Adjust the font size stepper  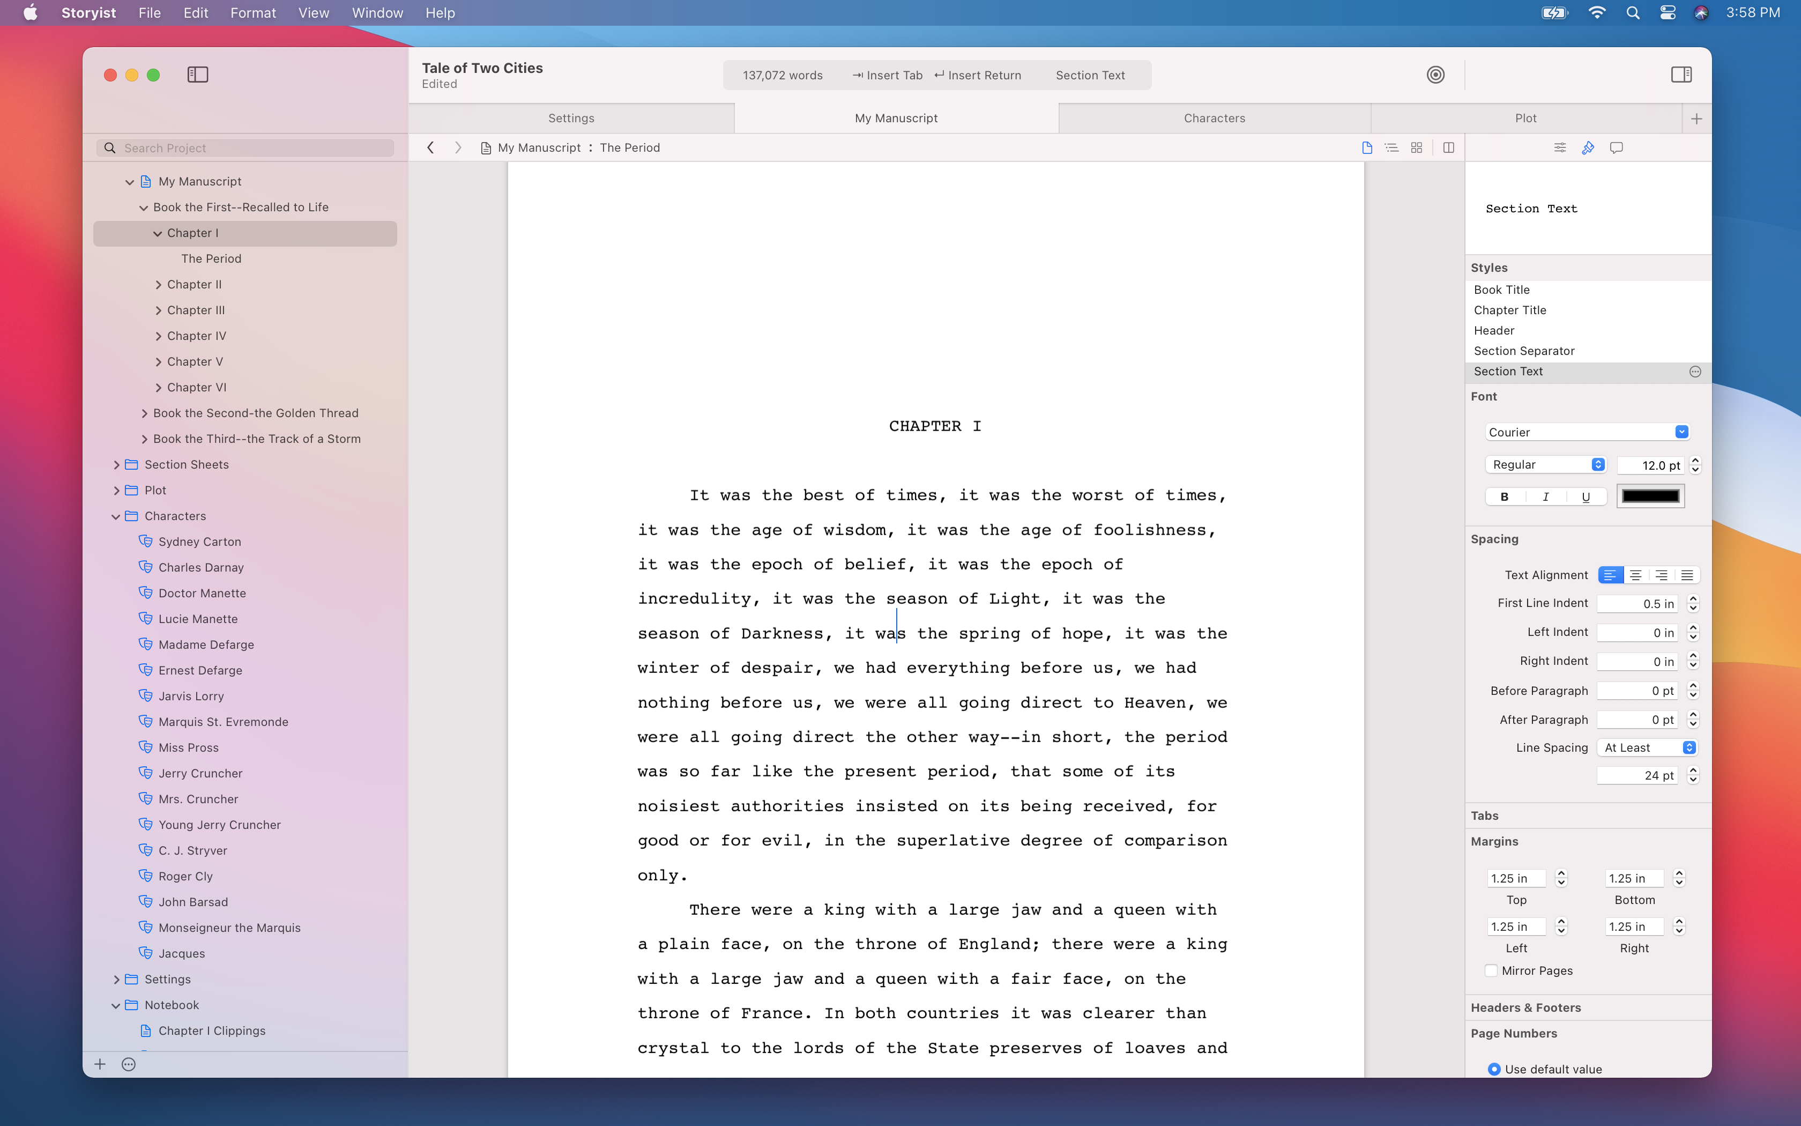coord(1696,465)
